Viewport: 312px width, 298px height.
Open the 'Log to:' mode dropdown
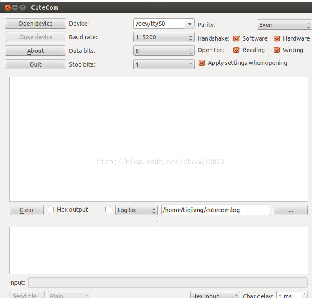click(136, 210)
